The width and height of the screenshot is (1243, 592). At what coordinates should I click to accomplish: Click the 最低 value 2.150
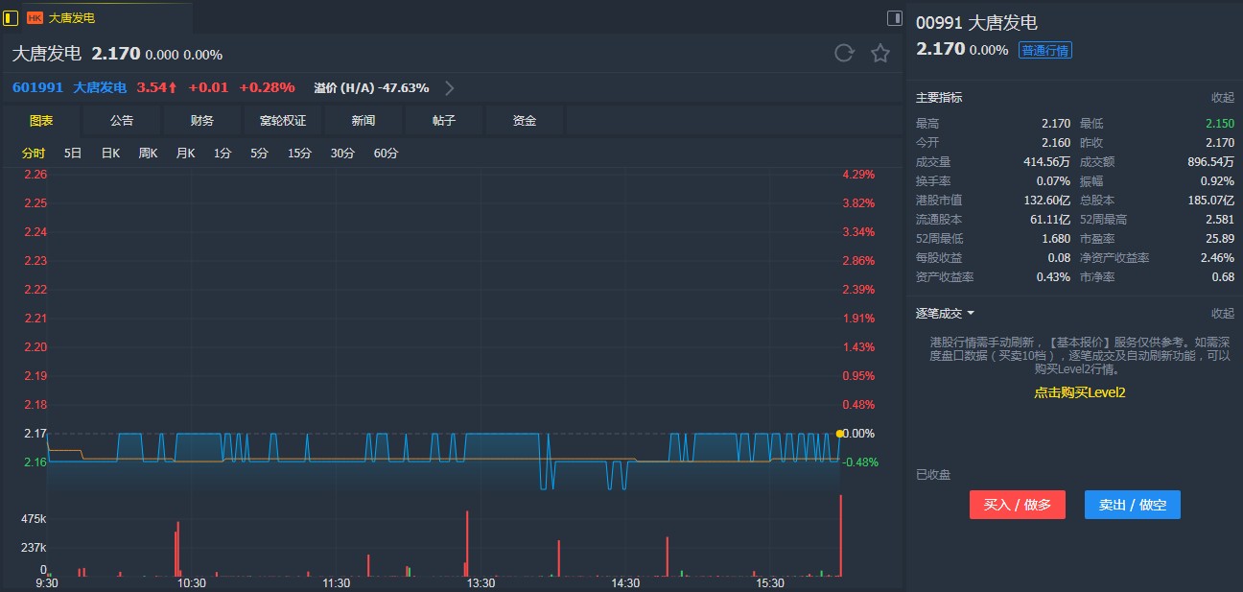[1219, 124]
